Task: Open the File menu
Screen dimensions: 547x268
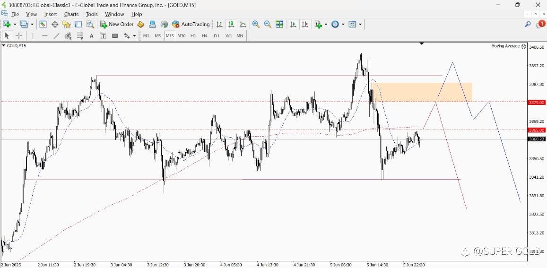Action: pyautogui.click(x=15, y=14)
